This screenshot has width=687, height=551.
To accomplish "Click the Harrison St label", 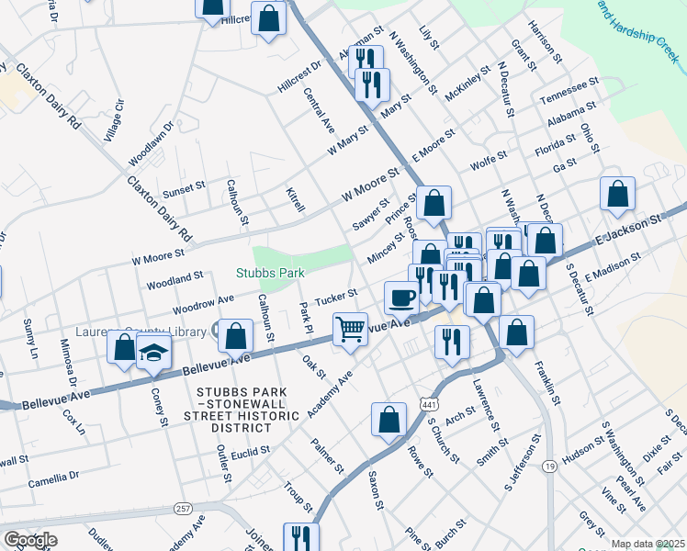I will (x=545, y=42).
